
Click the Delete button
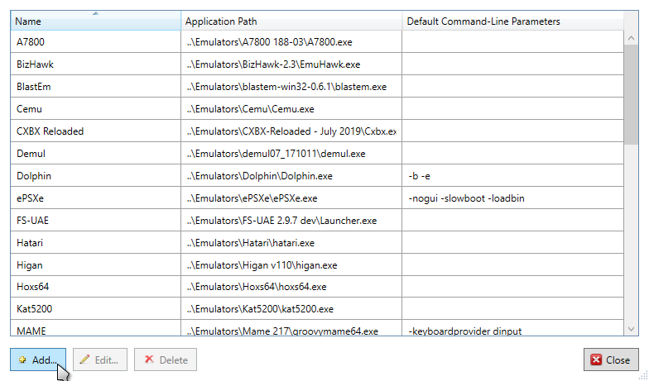[166, 360]
